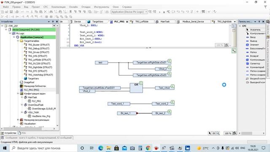Close the PLC_PRG tab with its X
This screenshot has width=270, height=152.
coord(127,22)
